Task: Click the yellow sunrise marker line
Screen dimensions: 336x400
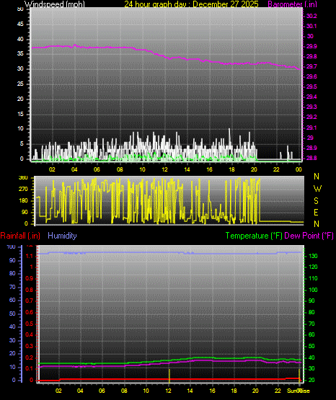Action: coord(299,375)
